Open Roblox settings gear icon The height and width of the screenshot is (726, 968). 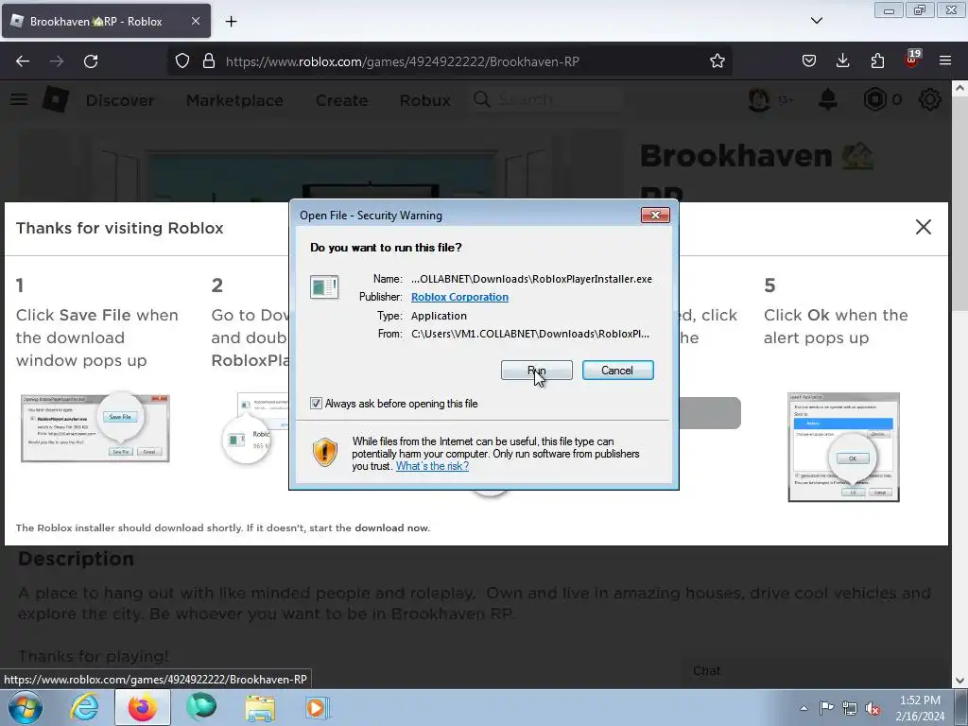[x=930, y=99]
